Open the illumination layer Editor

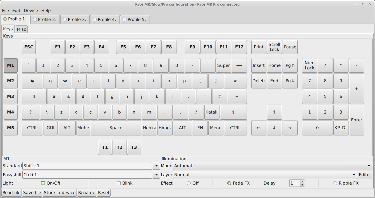coord(365,175)
